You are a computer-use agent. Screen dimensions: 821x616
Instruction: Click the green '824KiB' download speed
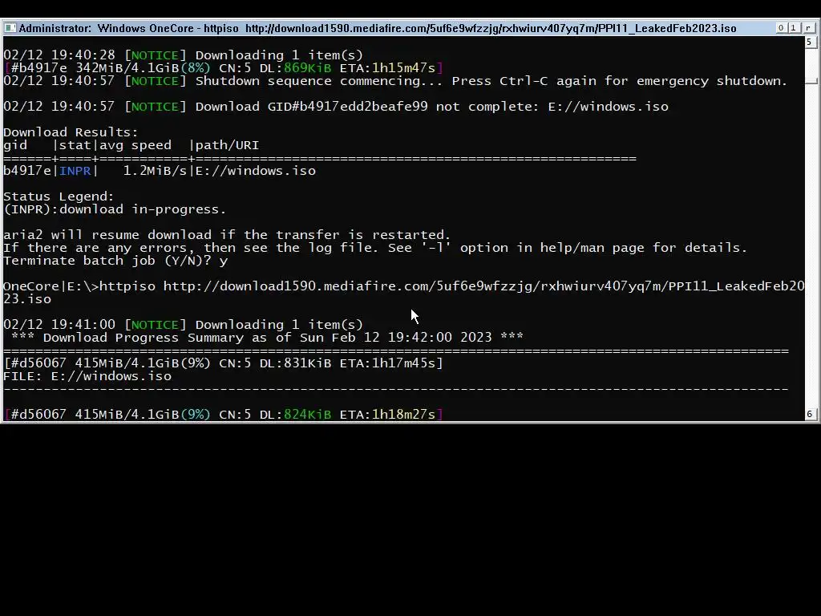click(x=307, y=415)
